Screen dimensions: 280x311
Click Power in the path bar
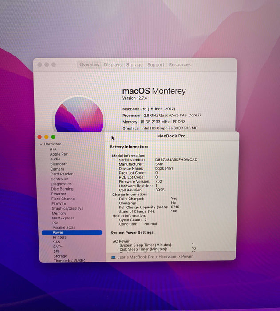tap(187, 256)
